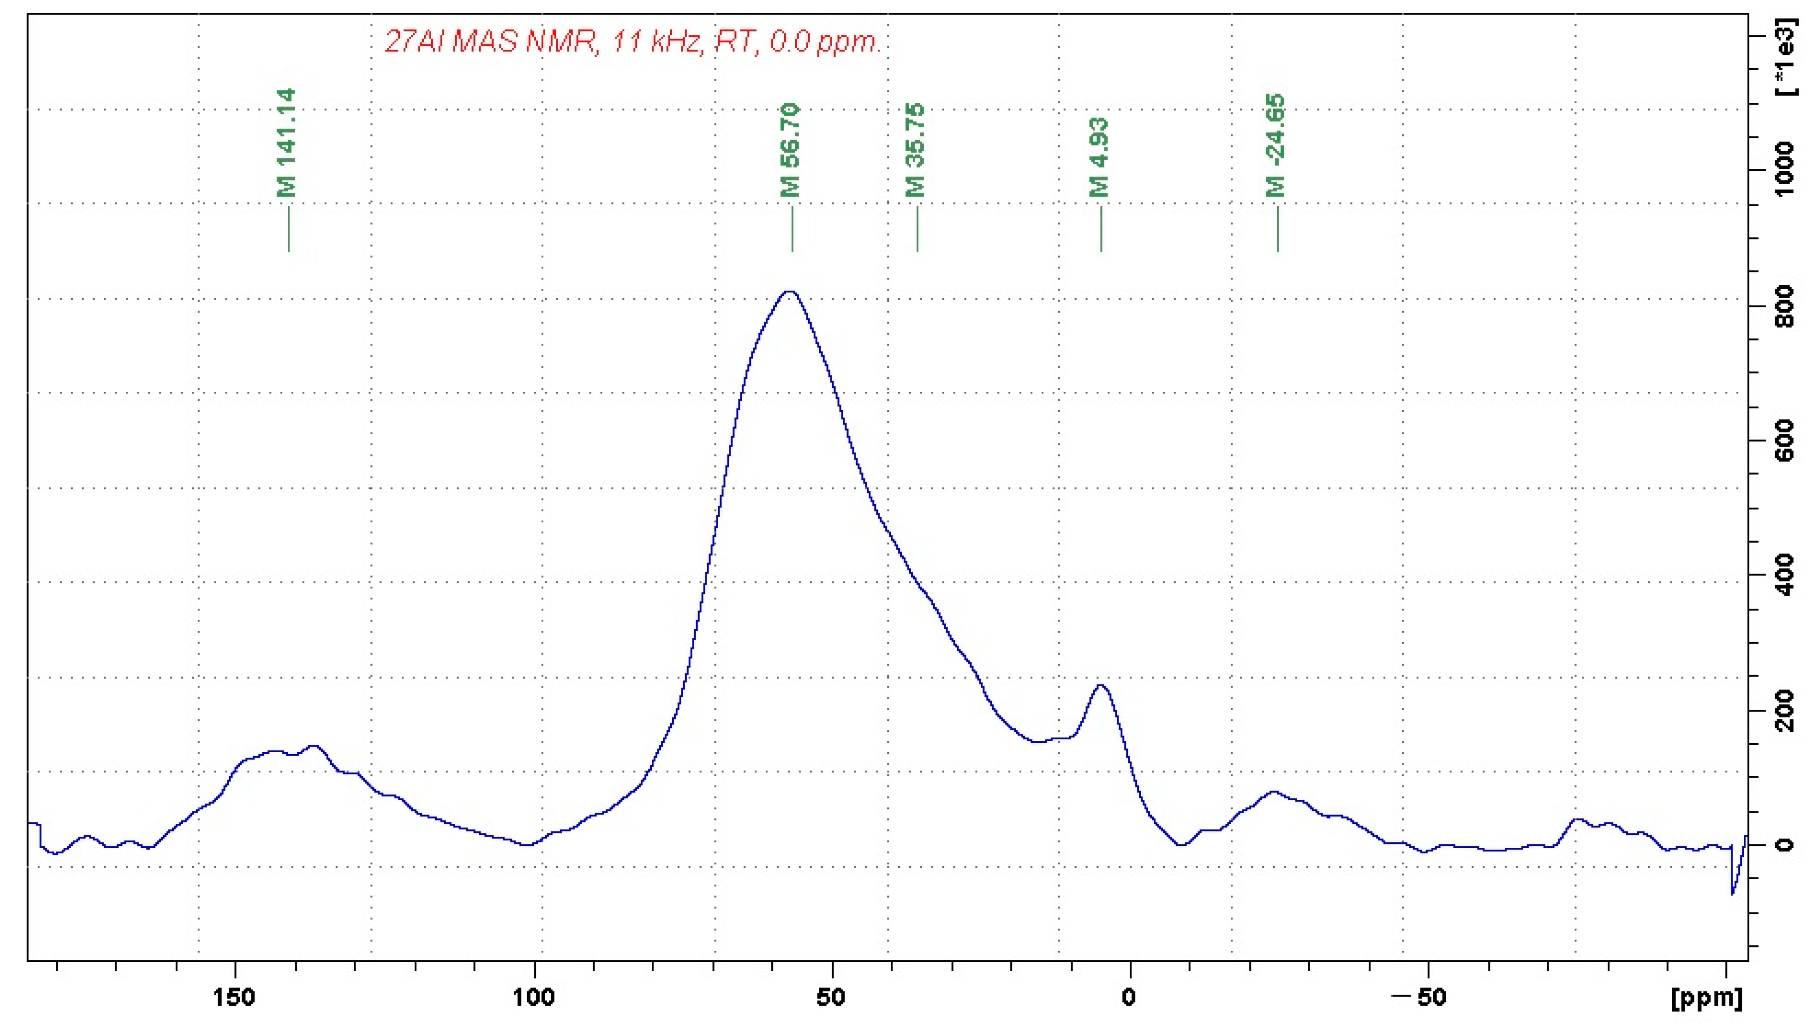Click the apex of the tallest spectrum peak
This screenshot has width=1818, height=1031.
click(x=790, y=291)
